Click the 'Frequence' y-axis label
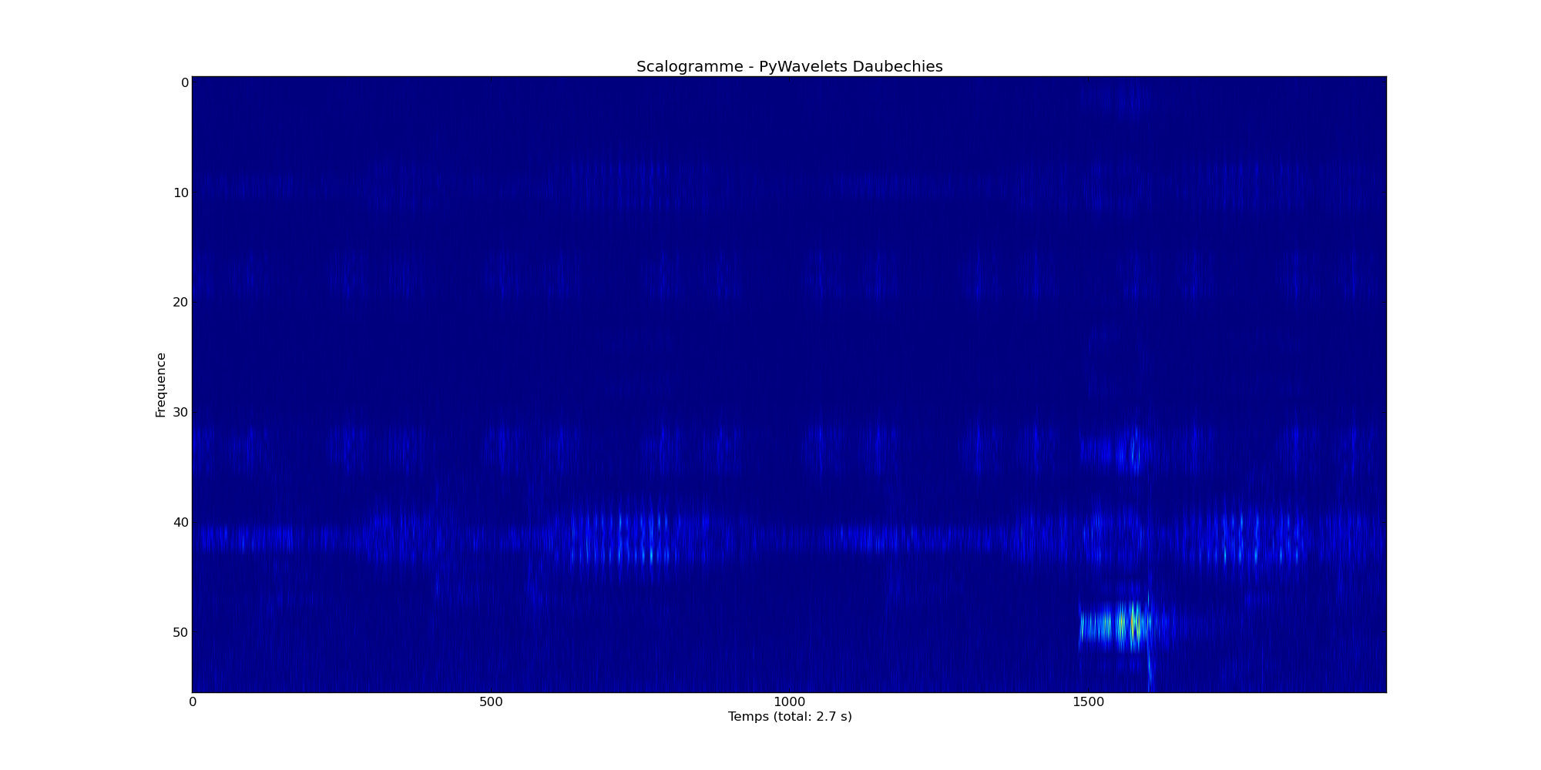This screenshot has width=1541, height=770. (x=160, y=385)
